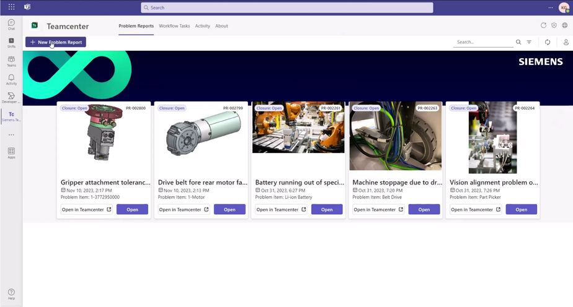
Task: Switch to the Workflow Tasks tab
Action: click(x=174, y=26)
